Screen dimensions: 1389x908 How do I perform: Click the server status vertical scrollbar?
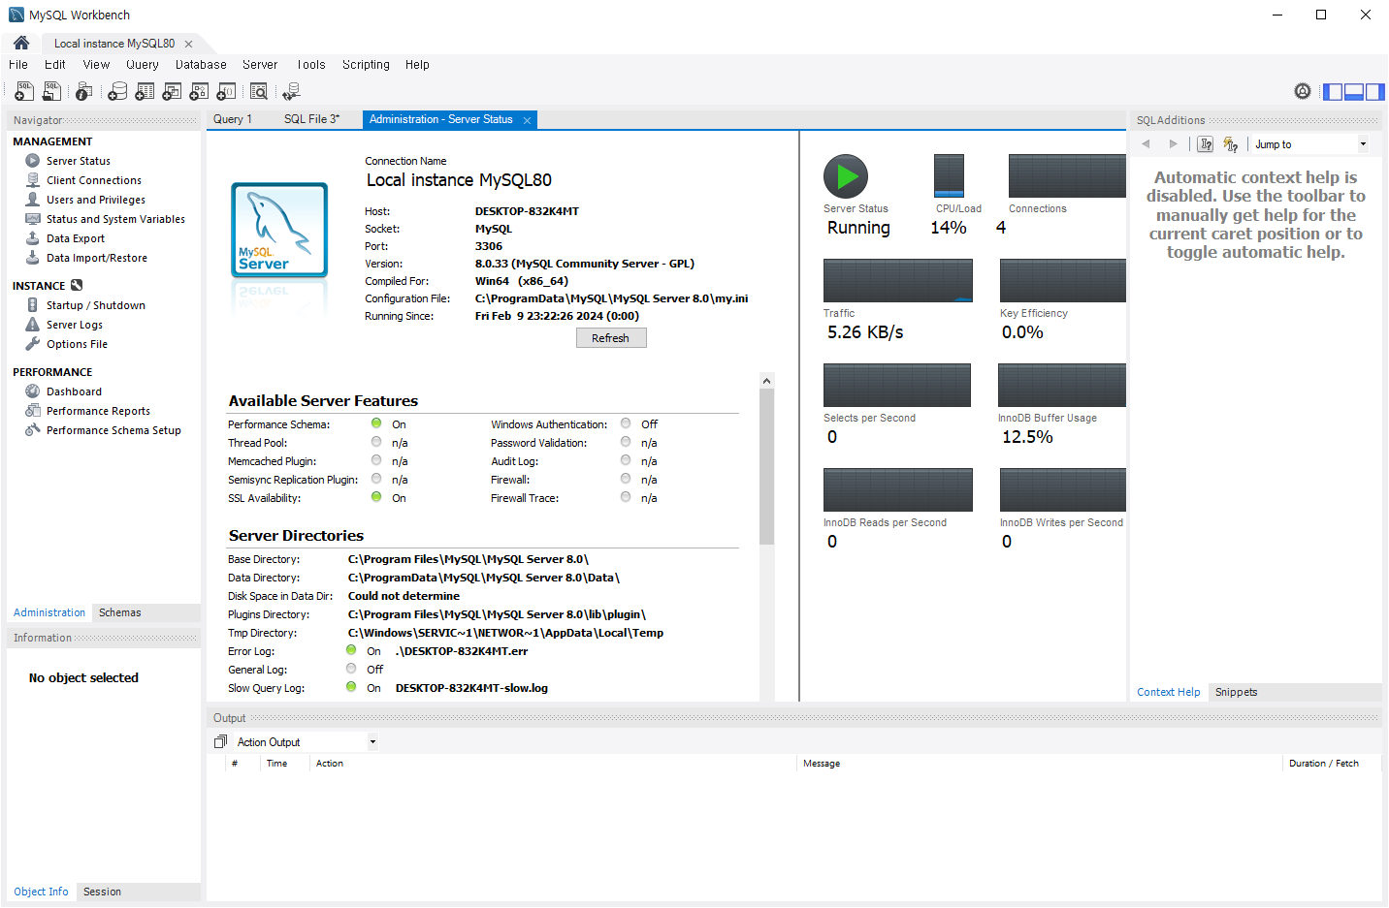(766, 467)
